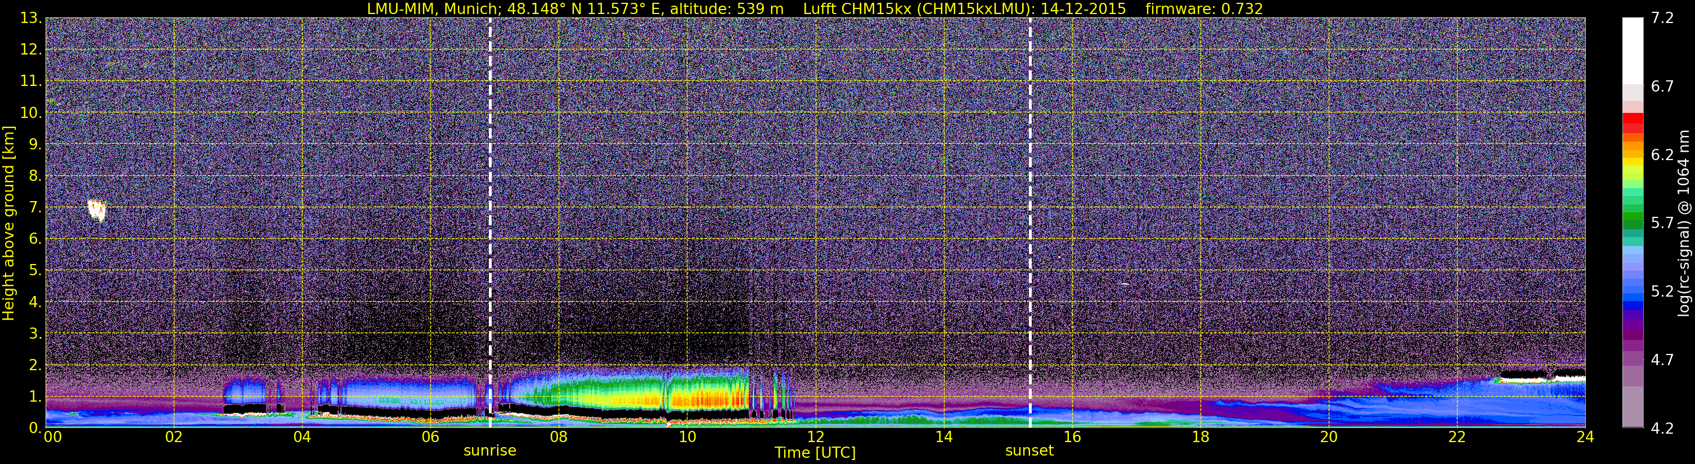Click the white cloud layer near 23 UTC
This screenshot has width=1695, height=464.
(1527, 376)
